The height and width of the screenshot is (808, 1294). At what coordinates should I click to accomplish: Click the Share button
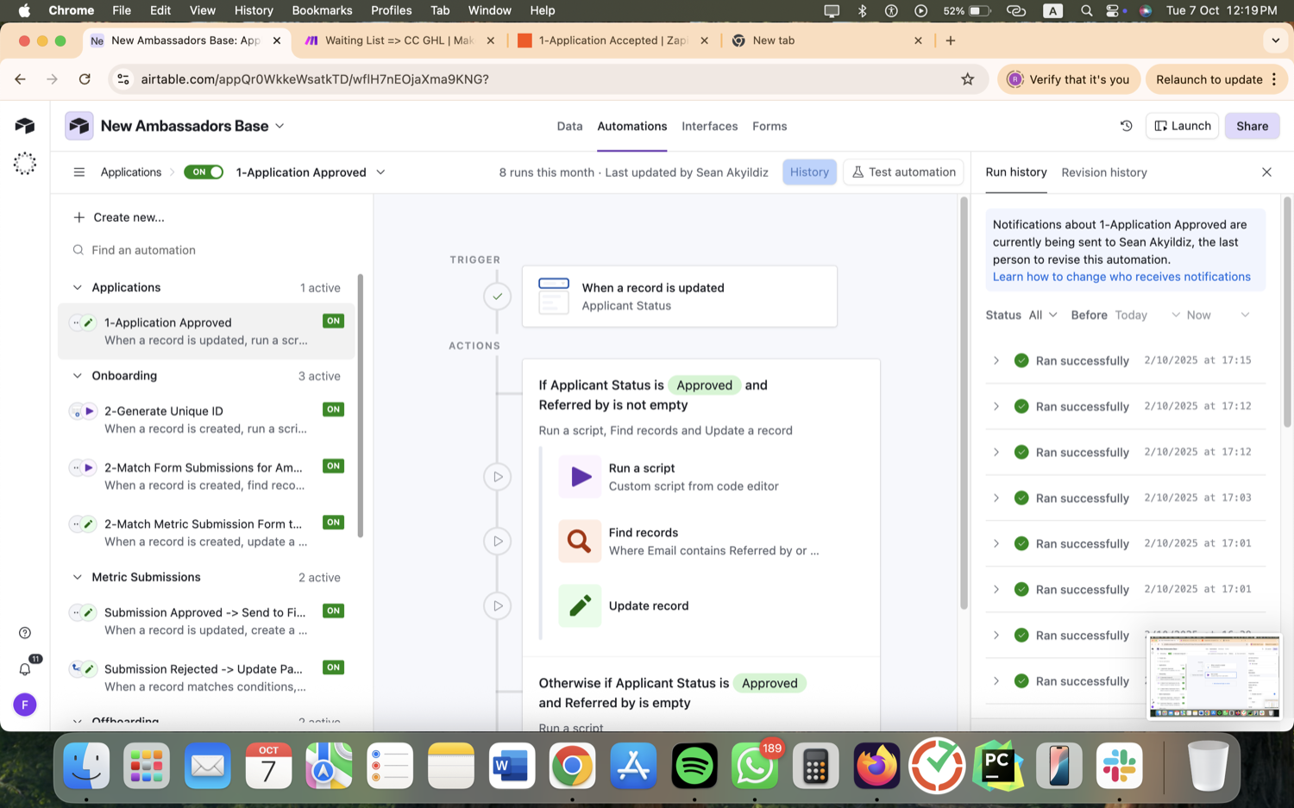pos(1252,126)
